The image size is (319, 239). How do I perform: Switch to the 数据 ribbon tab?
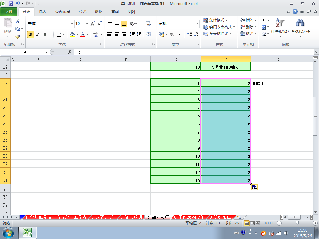coord(99,12)
